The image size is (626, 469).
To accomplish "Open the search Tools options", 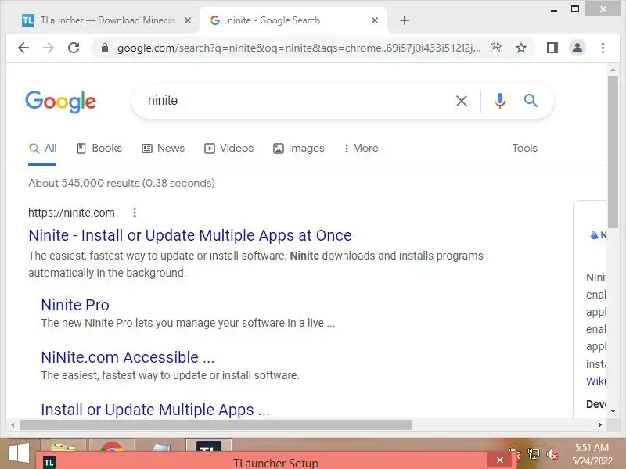I will point(524,149).
